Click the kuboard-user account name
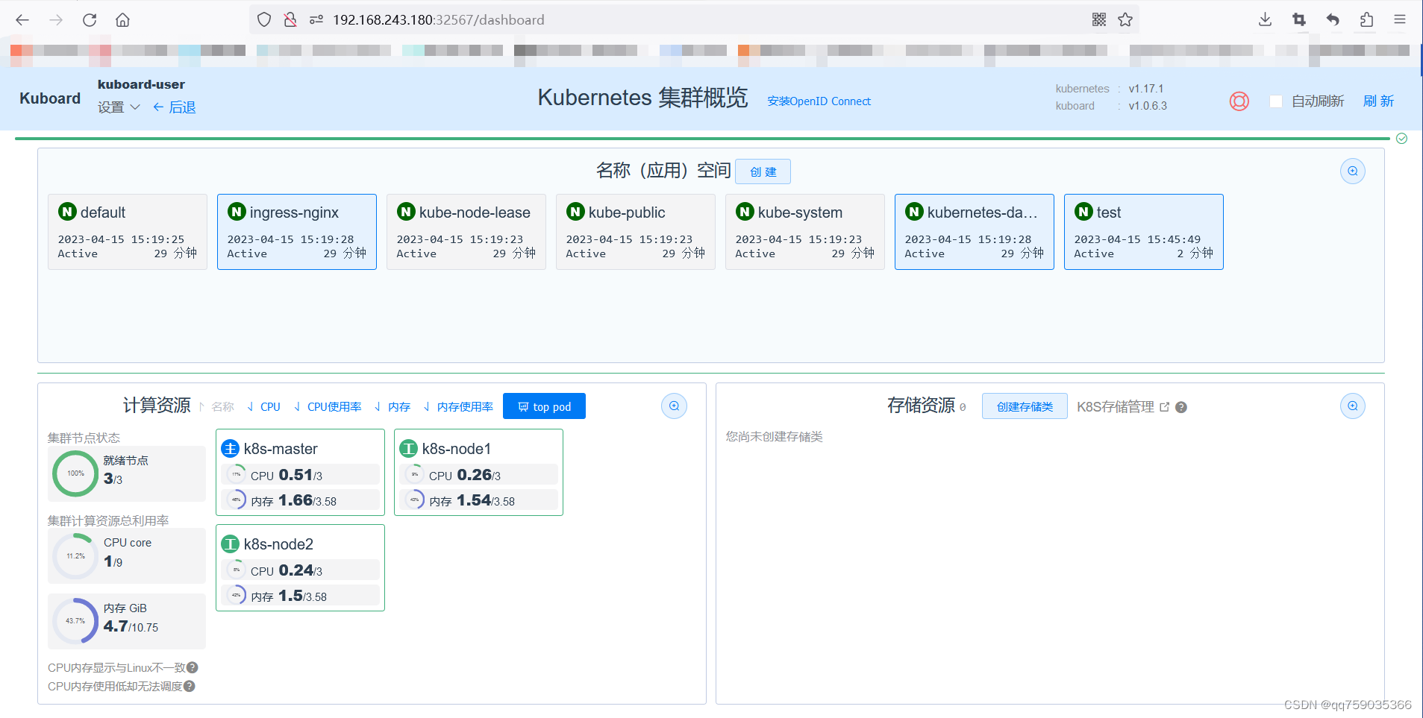This screenshot has width=1423, height=718. (141, 84)
